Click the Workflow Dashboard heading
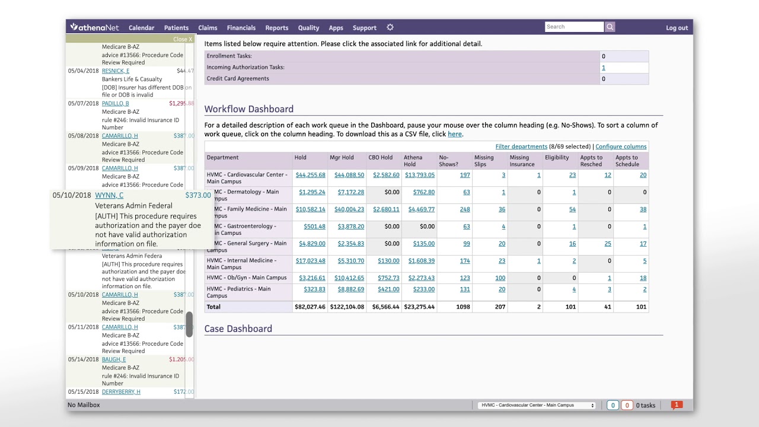 coord(249,109)
